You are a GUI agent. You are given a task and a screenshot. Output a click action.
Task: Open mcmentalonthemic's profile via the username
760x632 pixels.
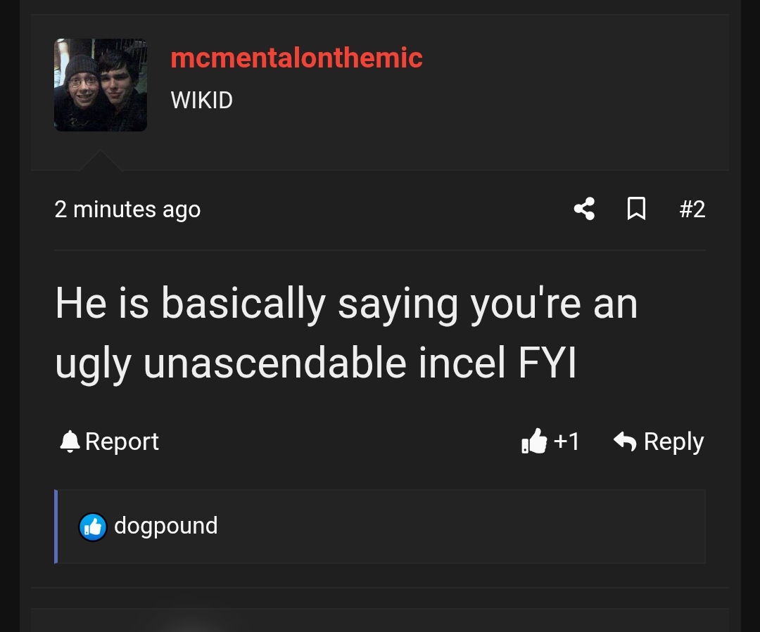pyautogui.click(x=296, y=58)
